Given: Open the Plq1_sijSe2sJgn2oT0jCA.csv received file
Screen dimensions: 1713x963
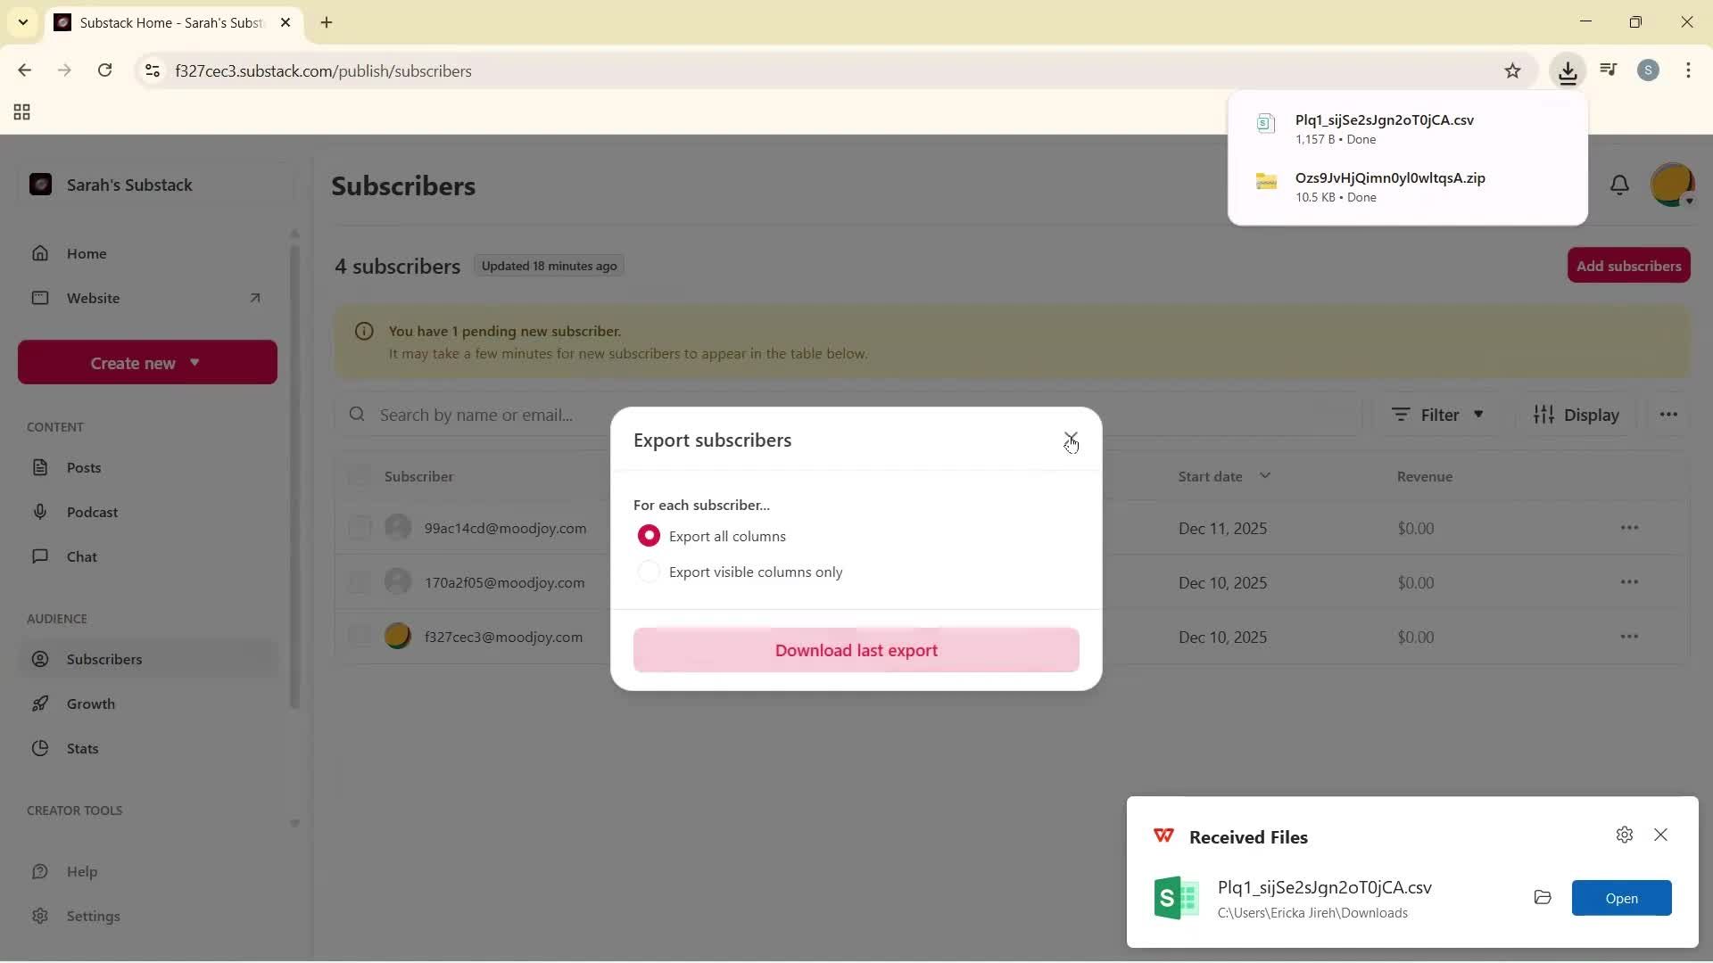Looking at the screenshot, I should (x=1621, y=898).
